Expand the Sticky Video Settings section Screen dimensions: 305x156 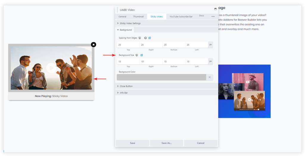pos(130,23)
